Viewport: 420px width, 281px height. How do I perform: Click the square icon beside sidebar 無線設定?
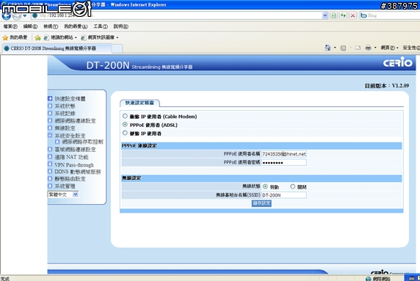(x=50, y=128)
